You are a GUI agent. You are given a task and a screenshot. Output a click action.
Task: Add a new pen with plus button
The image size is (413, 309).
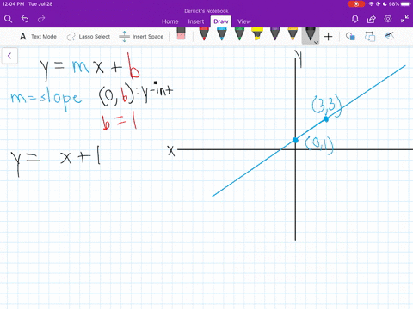[x=329, y=37]
